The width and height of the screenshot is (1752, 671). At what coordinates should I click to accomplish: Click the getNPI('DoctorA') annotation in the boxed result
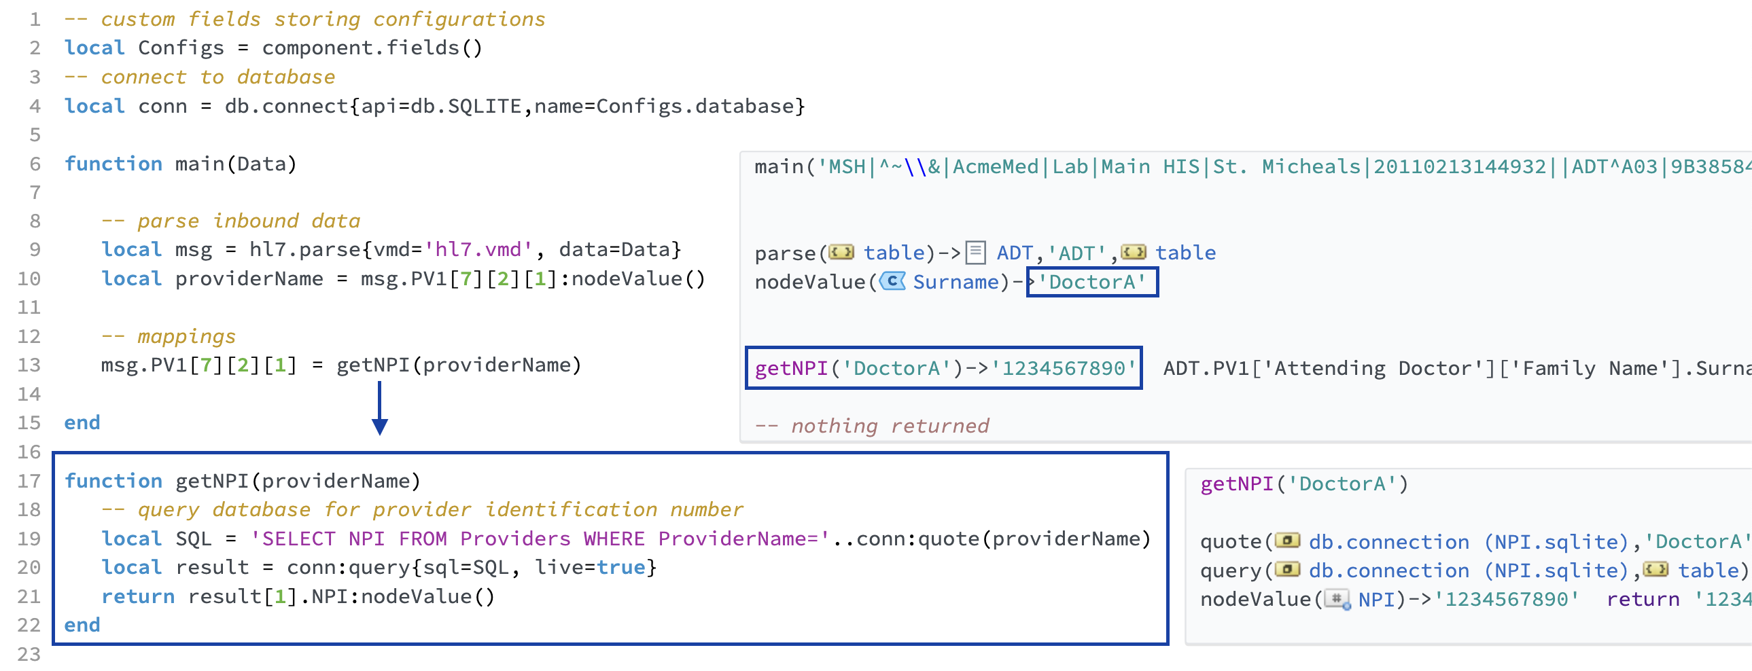click(x=944, y=368)
